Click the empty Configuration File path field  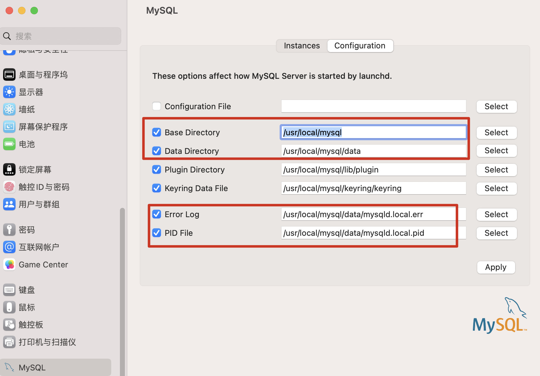coord(373,106)
